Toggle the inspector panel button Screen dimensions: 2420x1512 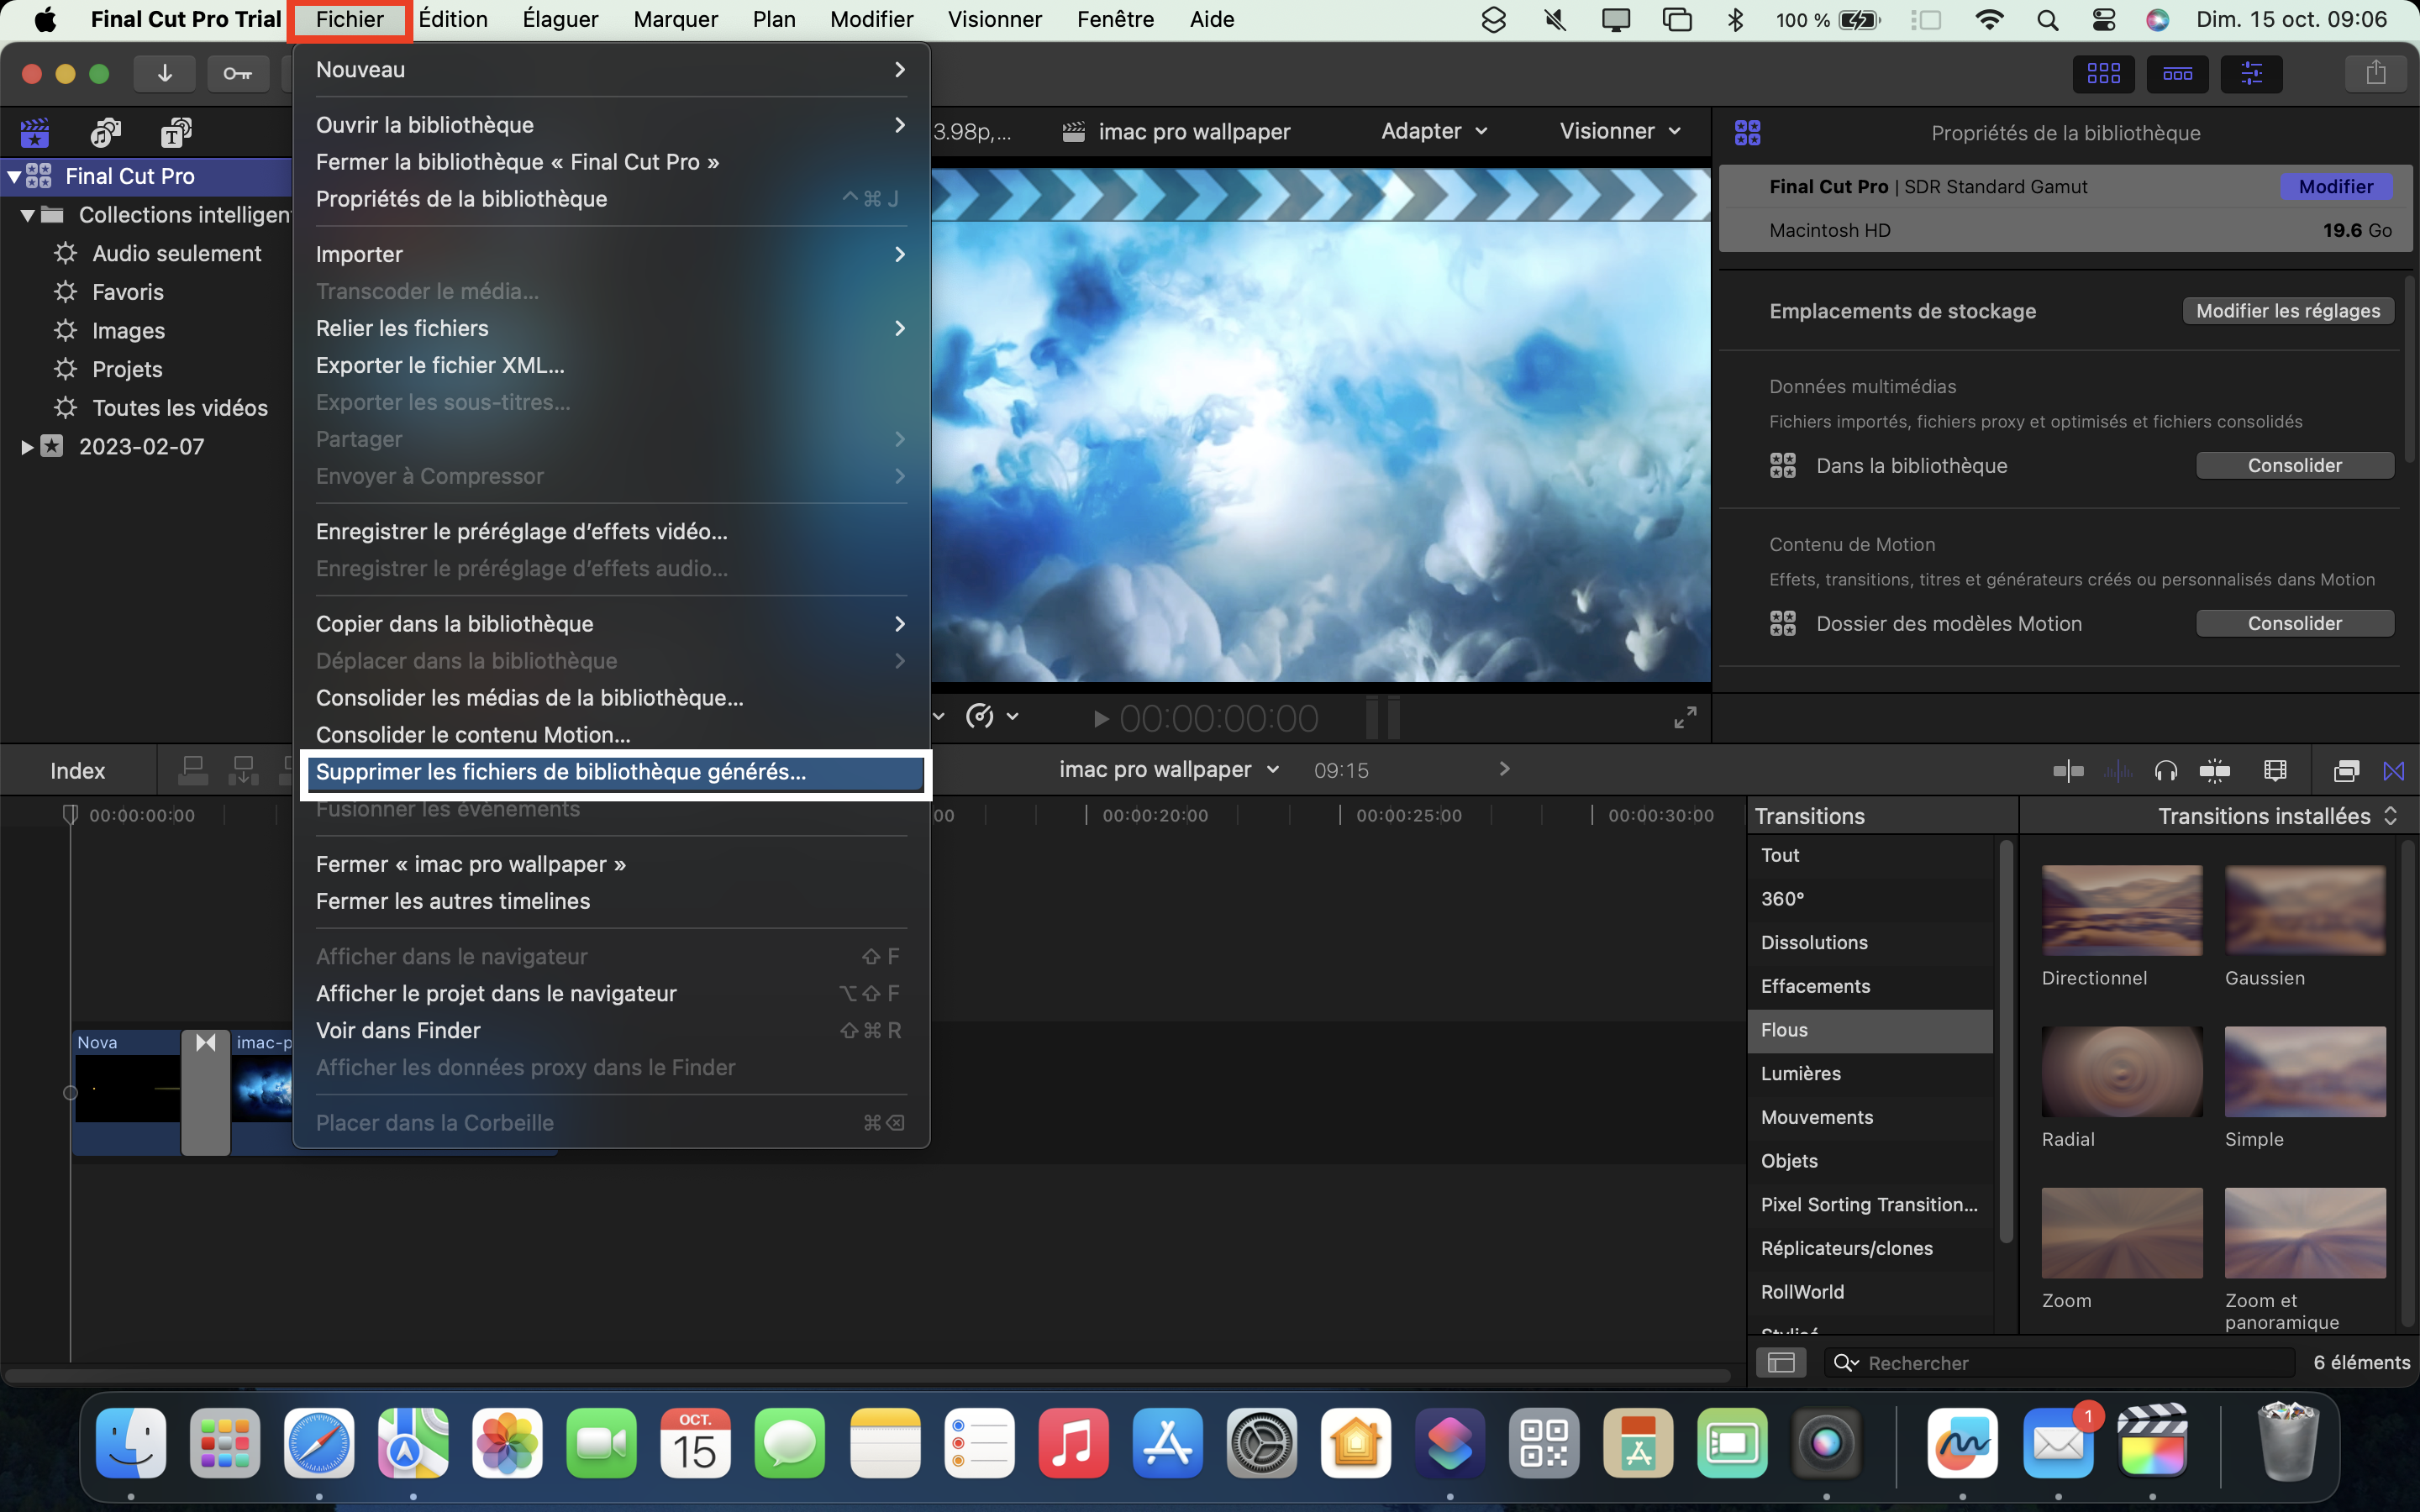tap(2251, 73)
